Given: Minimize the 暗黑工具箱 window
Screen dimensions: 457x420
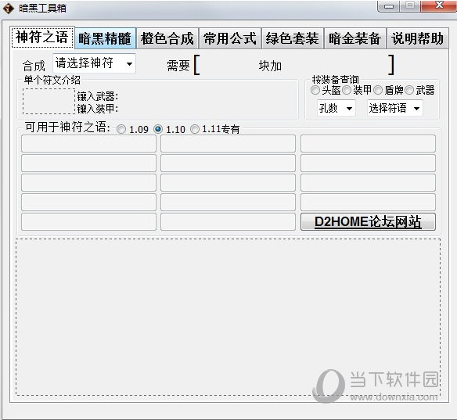Looking at the screenshot, I should pos(389,5).
